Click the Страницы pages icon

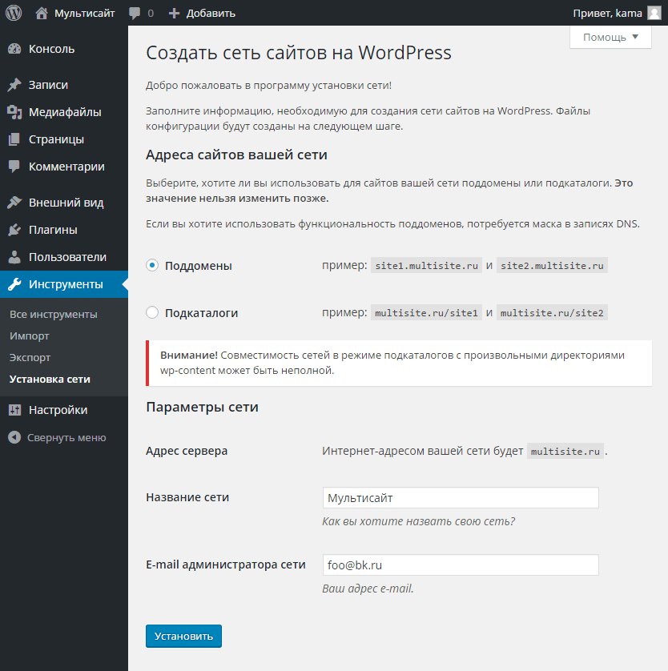(14, 139)
